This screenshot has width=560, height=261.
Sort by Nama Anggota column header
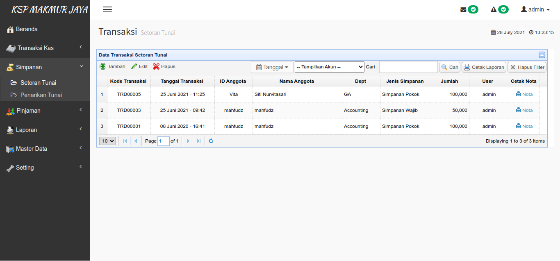coord(297,81)
